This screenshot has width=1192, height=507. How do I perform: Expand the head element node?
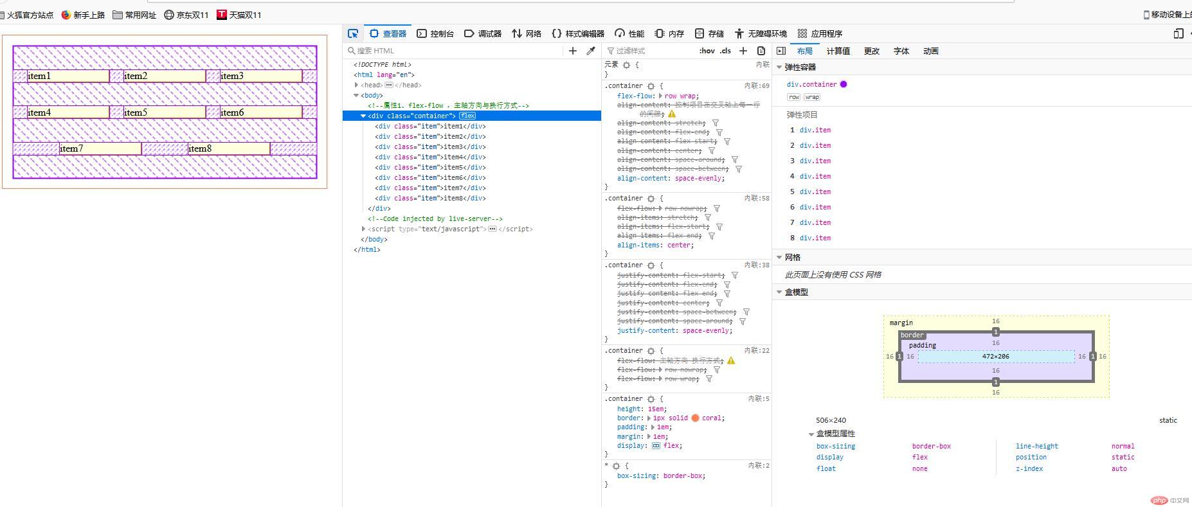point(356,85)
